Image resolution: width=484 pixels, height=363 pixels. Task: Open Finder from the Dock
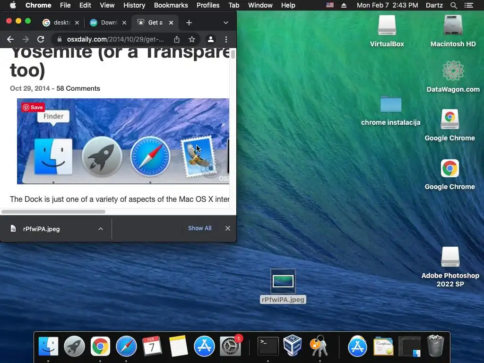pos(48,346)
